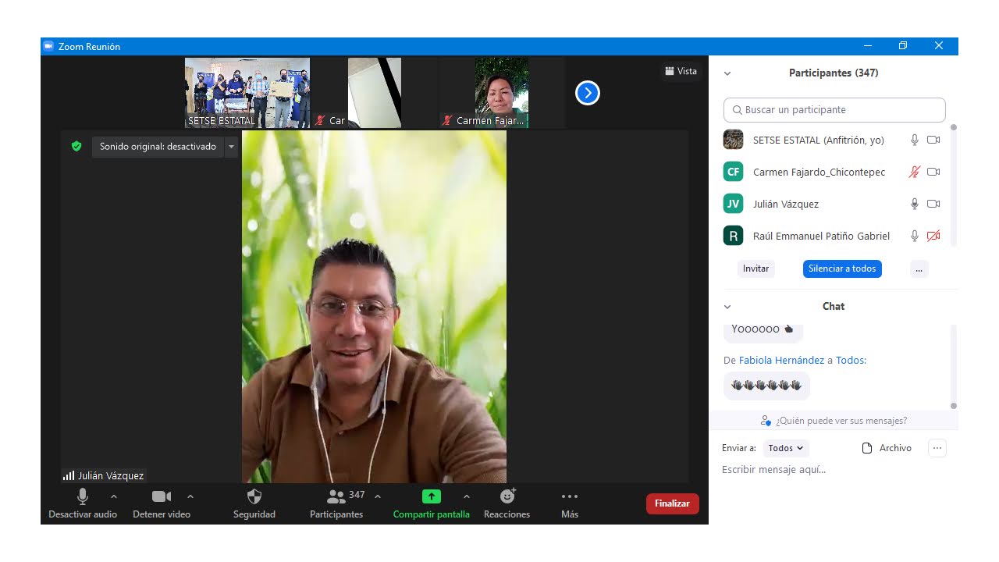Viewport: 999px width, 562px height.
Task: Expand video options caret next to camera
Action: [x=190, y=496]
